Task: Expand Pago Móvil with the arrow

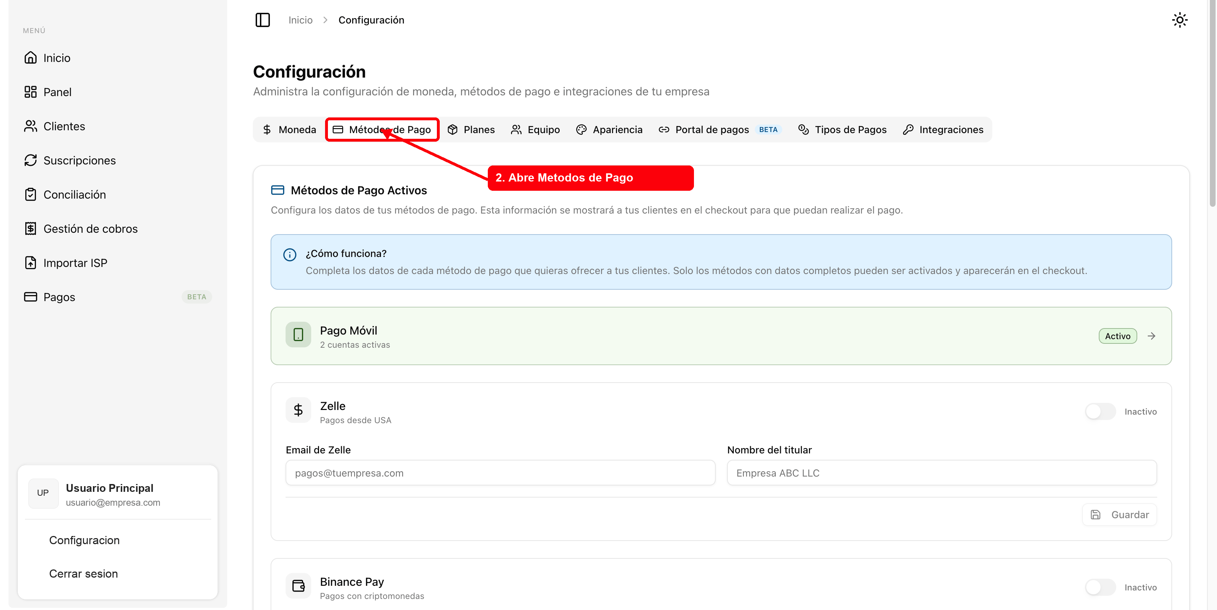Action: click(x=1151, y=336)
